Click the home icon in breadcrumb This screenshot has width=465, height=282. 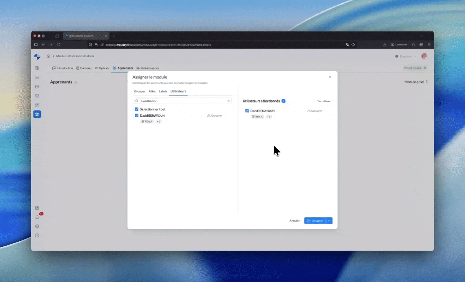click(49, 56)
